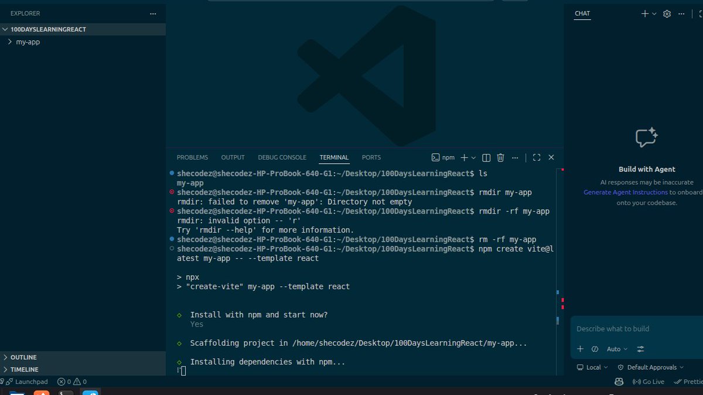Viewport: 703px width, 395px height.
Task: Select the CHAT panel tab
Action: click(582, 13)
